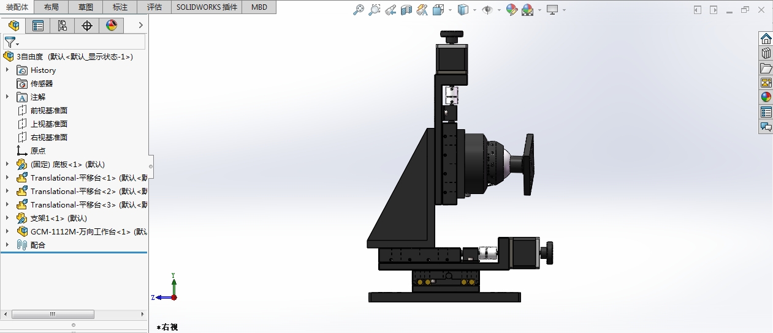Toggle Hide/Show Items eye icon
The image size is (773, 333).
[x=488, y=10]
